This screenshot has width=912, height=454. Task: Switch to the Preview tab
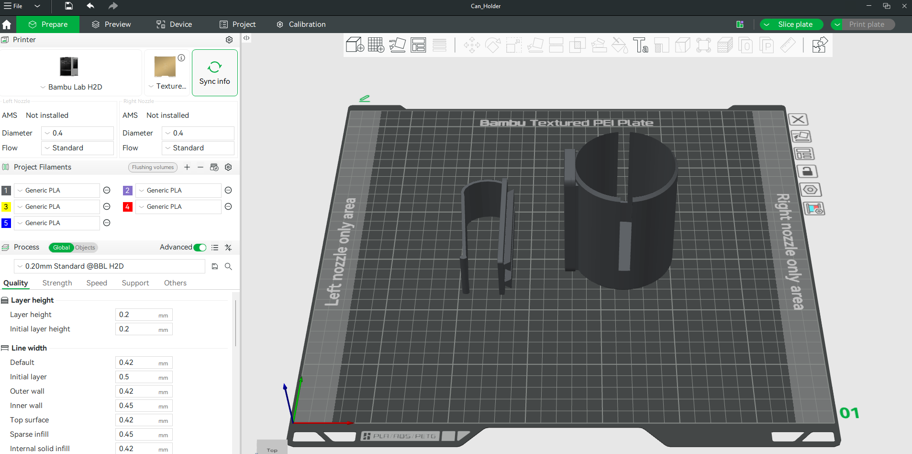(x=111, y=24)
